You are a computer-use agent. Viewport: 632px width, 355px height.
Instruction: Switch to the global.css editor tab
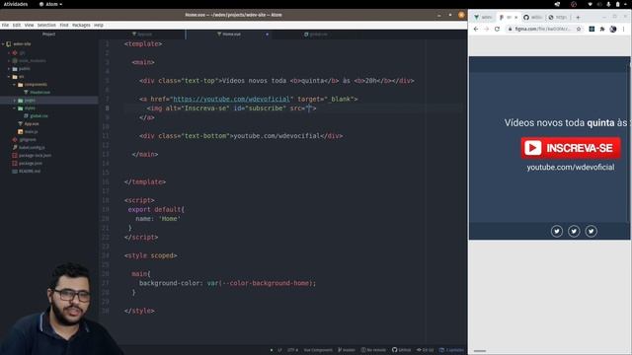[x=316, y=35]
